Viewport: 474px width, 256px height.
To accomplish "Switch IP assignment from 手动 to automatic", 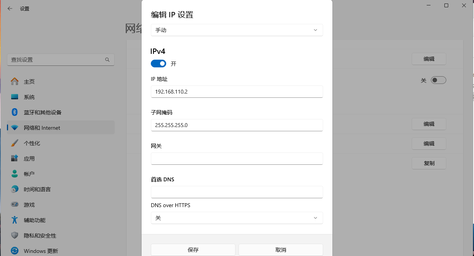I will tap(237, 30).
